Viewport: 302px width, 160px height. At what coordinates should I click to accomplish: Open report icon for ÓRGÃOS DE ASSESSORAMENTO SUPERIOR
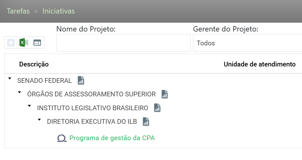165,94
